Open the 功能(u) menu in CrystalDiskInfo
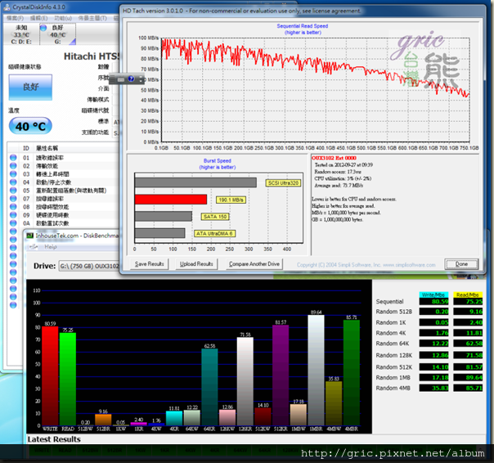This screenshot has width=494, height=463. tap(63, 18)
